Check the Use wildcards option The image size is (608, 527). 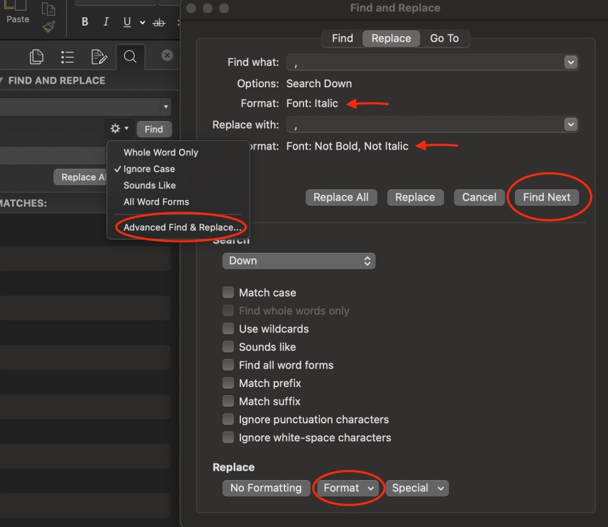pyautogui.click(x=228, y=329)
